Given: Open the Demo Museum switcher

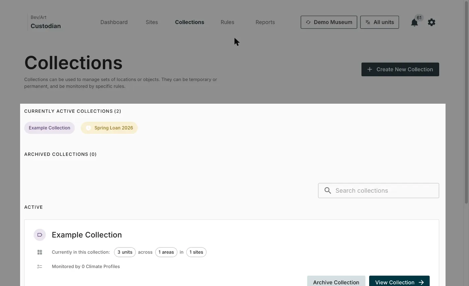Looking at the screenshot, I should pos(329,22).
